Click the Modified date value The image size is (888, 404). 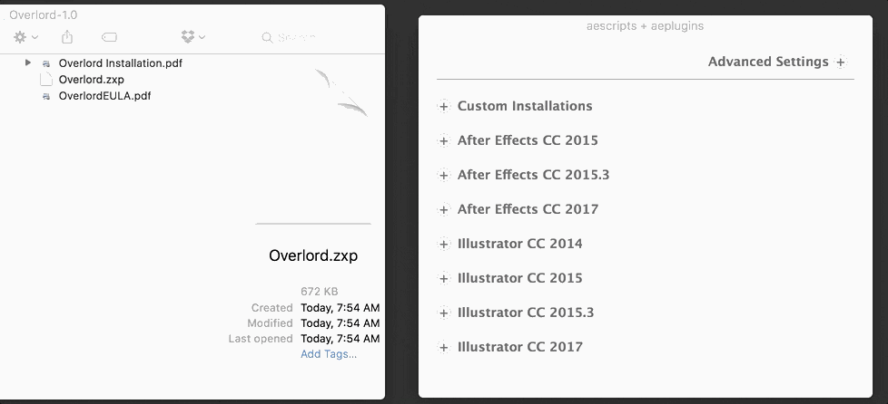pos(340,323)
